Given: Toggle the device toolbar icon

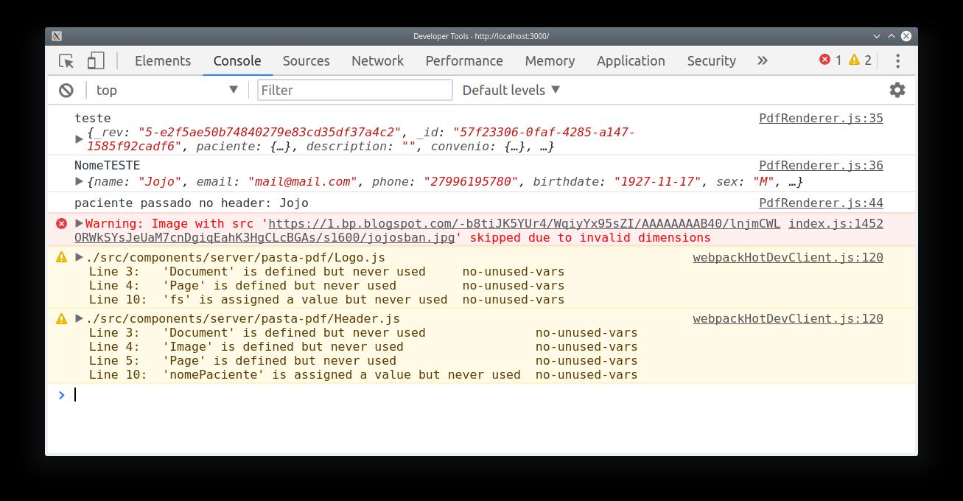Looking at the screenshot, I should point(96,60).
